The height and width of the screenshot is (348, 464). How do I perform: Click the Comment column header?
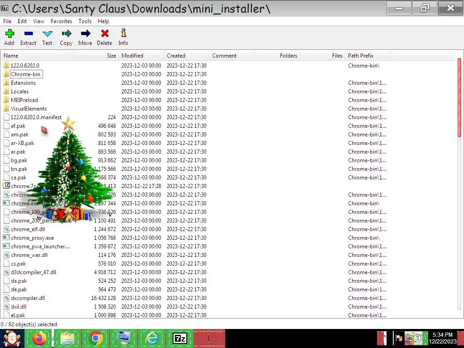pyautogui.click(x=232, y=56)
